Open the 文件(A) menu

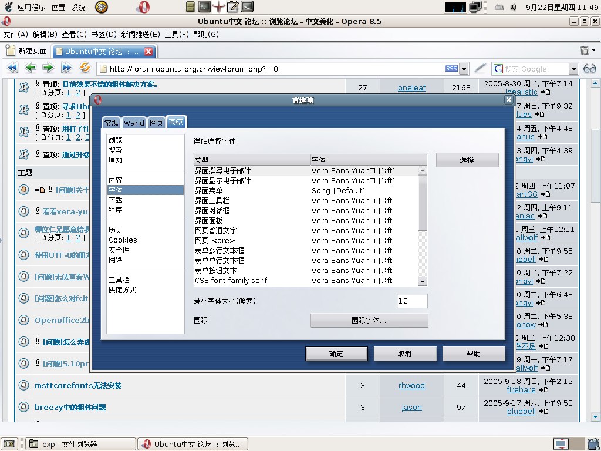[16, 35]
